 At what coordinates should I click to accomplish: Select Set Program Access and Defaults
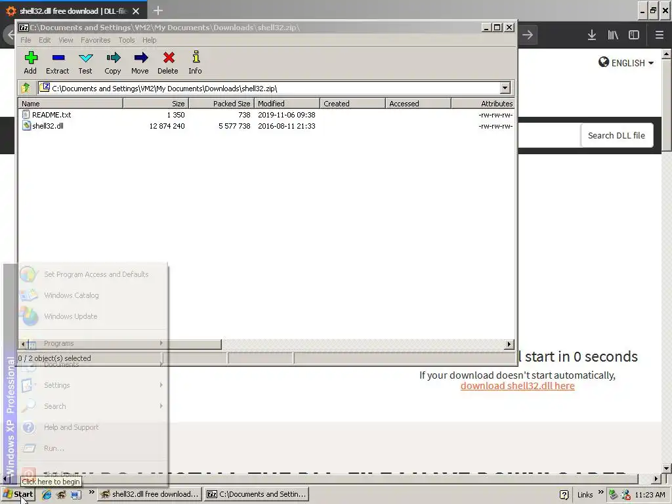pos(92,274)
